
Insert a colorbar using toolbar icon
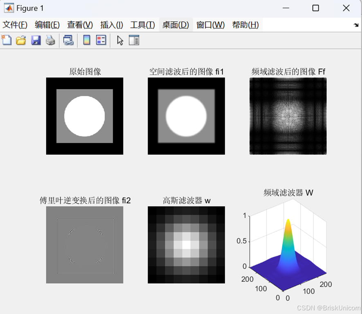[87, 40]
